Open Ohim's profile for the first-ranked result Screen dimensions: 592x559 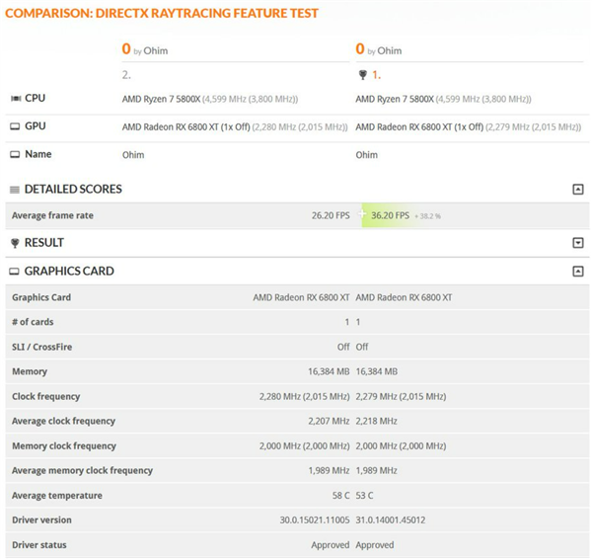click(x=390, y=50)
